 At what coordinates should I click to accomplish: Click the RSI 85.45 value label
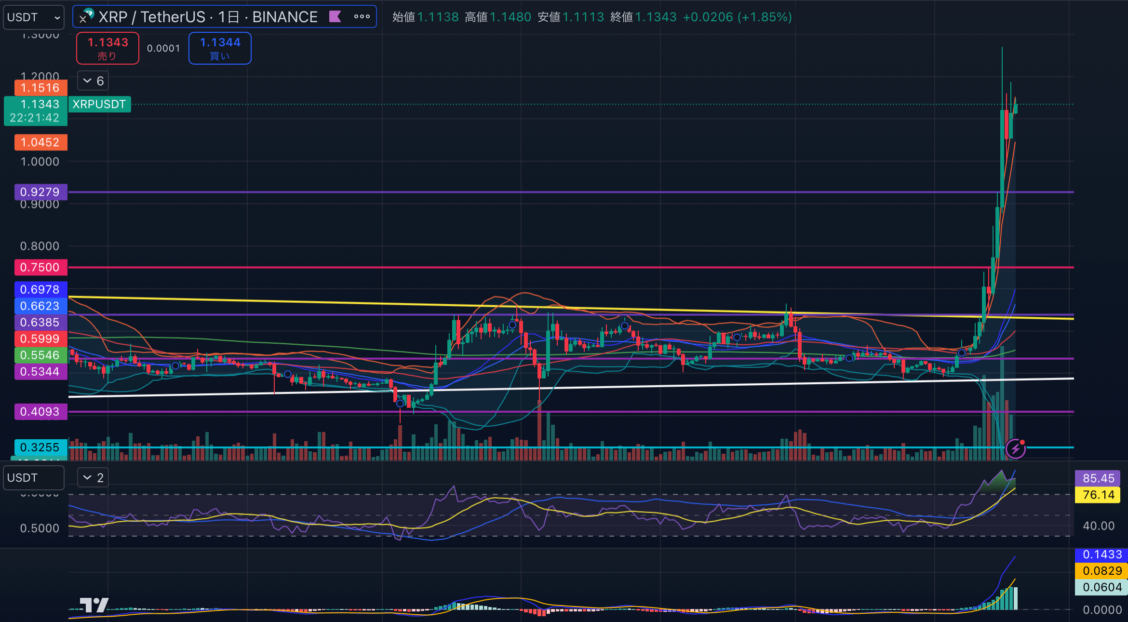tap(1098, 478)
